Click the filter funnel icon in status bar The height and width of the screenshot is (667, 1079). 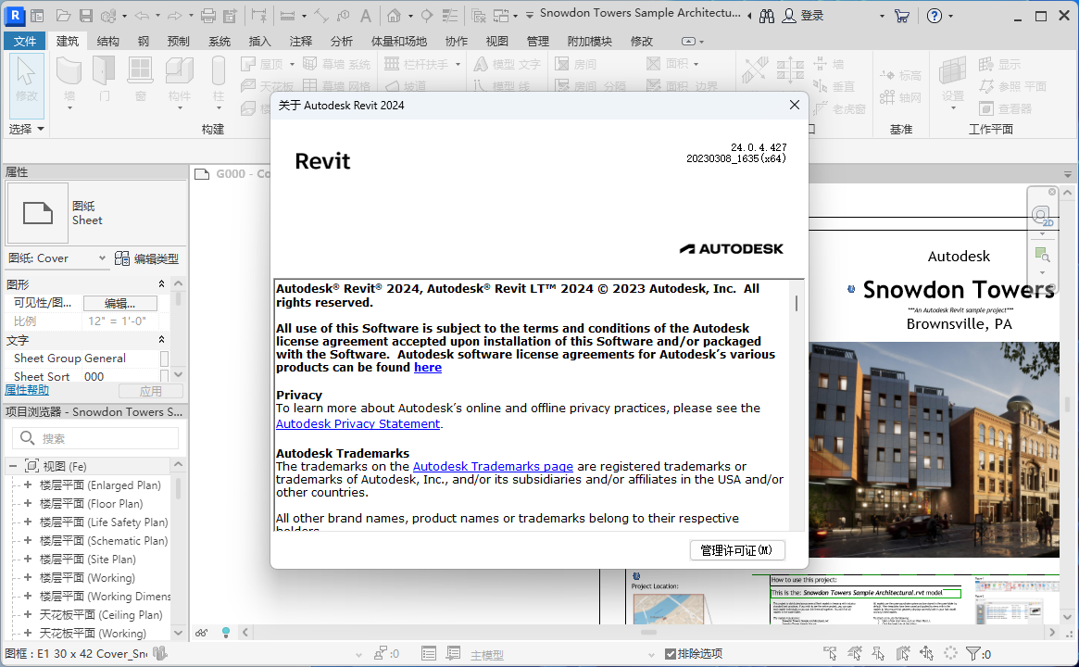973,653
